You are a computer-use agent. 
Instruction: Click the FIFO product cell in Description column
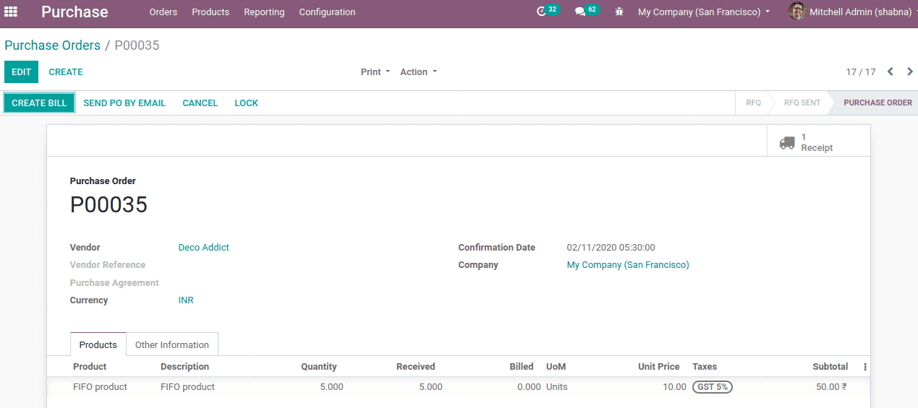[x=187, y=387]
